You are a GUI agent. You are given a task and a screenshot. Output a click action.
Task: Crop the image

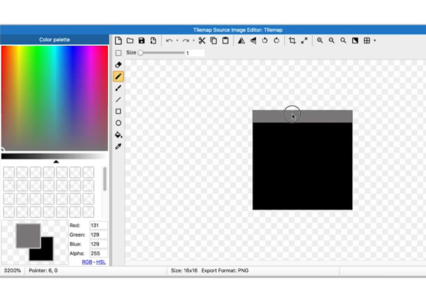pyautogui.click(x=293, y=41)
